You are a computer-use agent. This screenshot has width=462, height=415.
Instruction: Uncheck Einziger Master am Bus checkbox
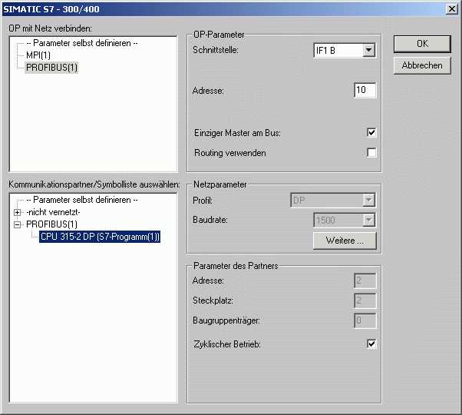[x=371, y=132]
